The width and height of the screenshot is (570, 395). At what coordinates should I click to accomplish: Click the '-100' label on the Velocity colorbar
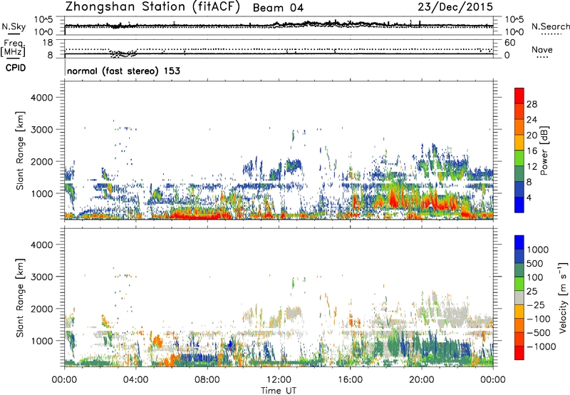pyautogui.click(x=539, y=319)
